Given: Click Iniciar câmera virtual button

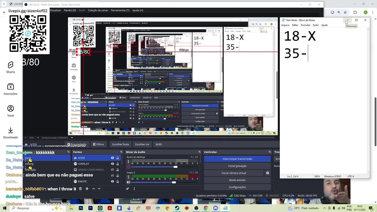Looking at the screenshot, I should click(x=234, y=173).
